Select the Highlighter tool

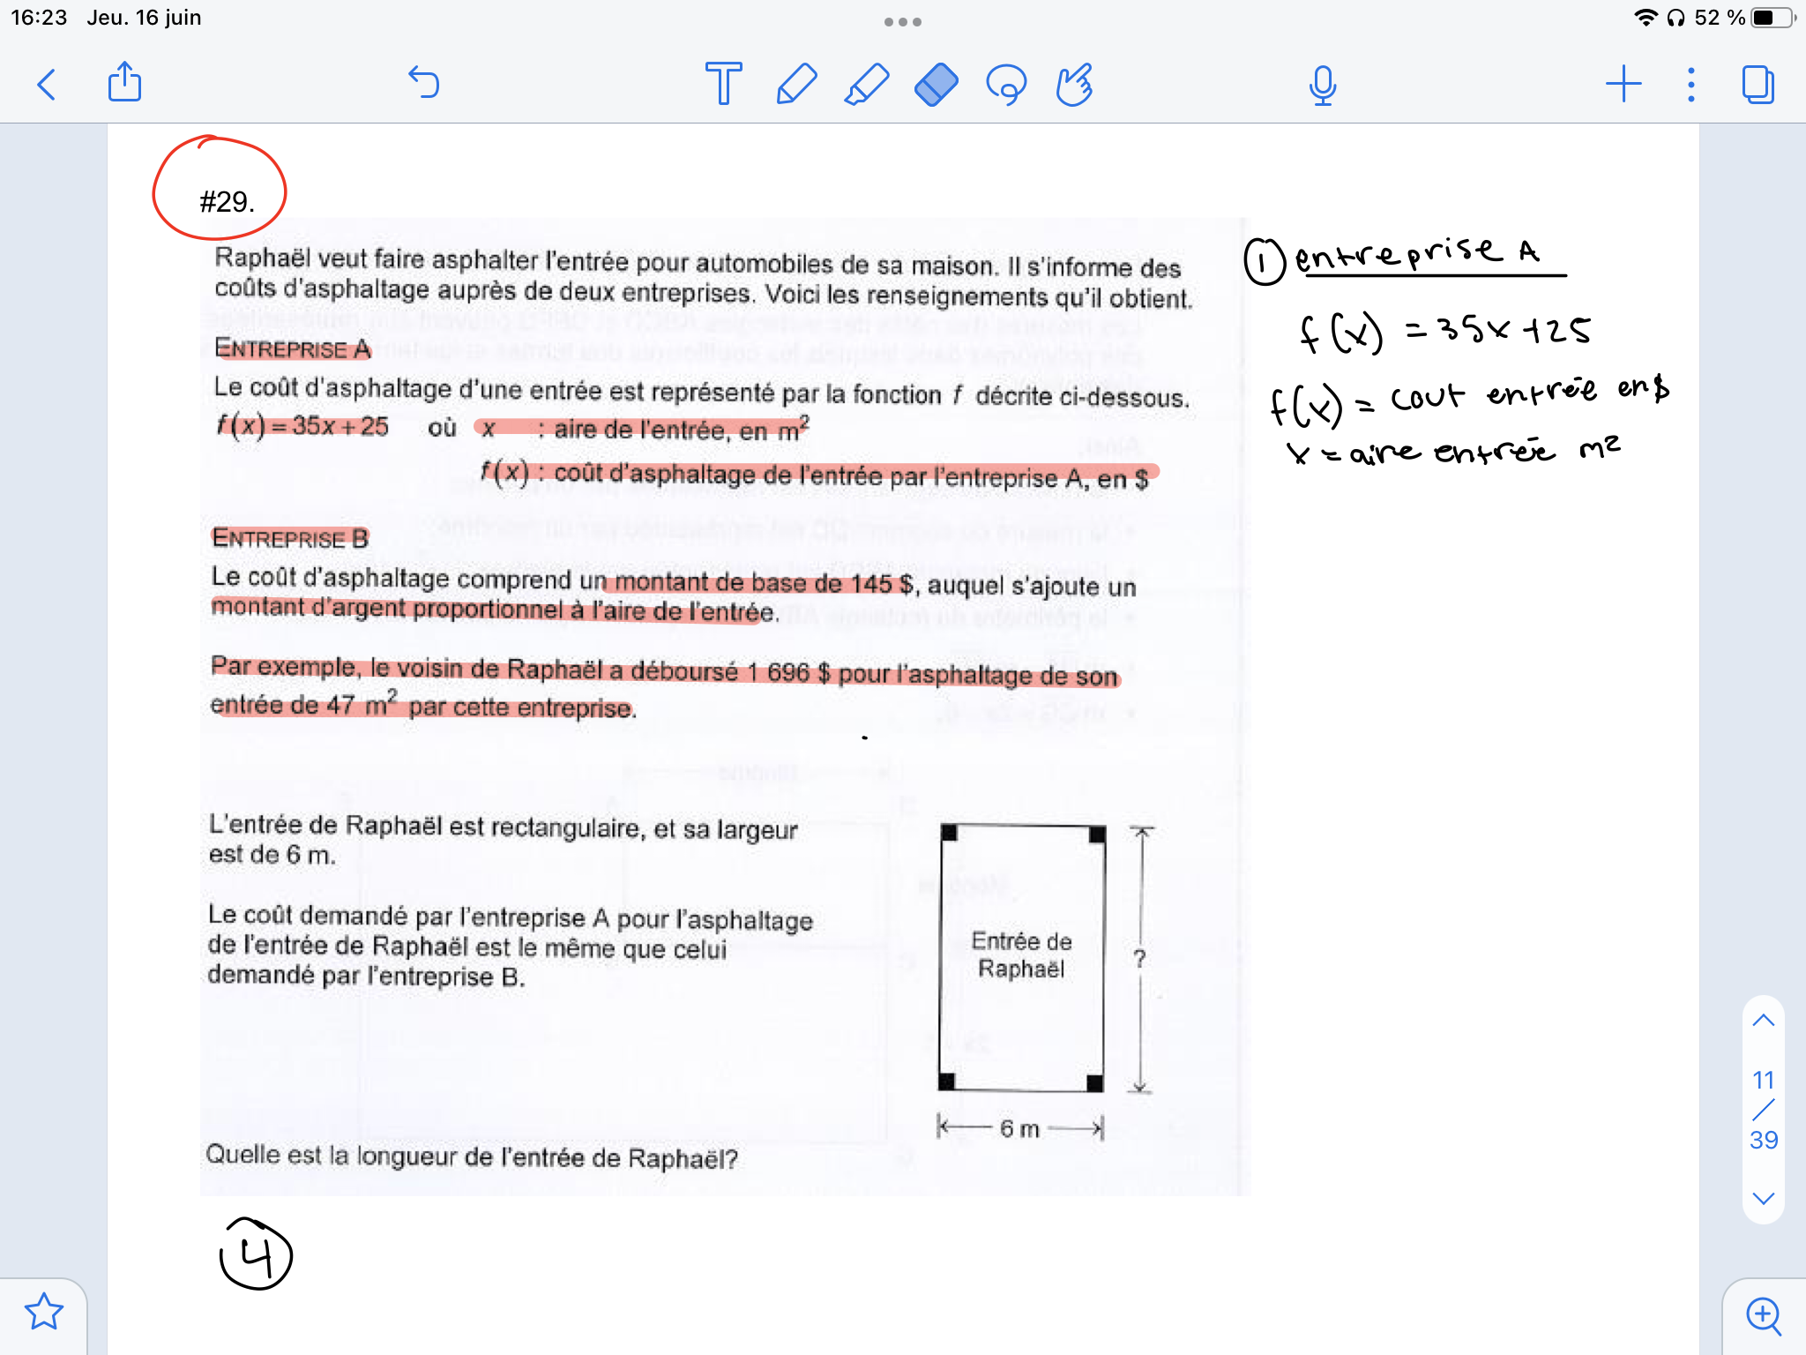click(866, 85)
